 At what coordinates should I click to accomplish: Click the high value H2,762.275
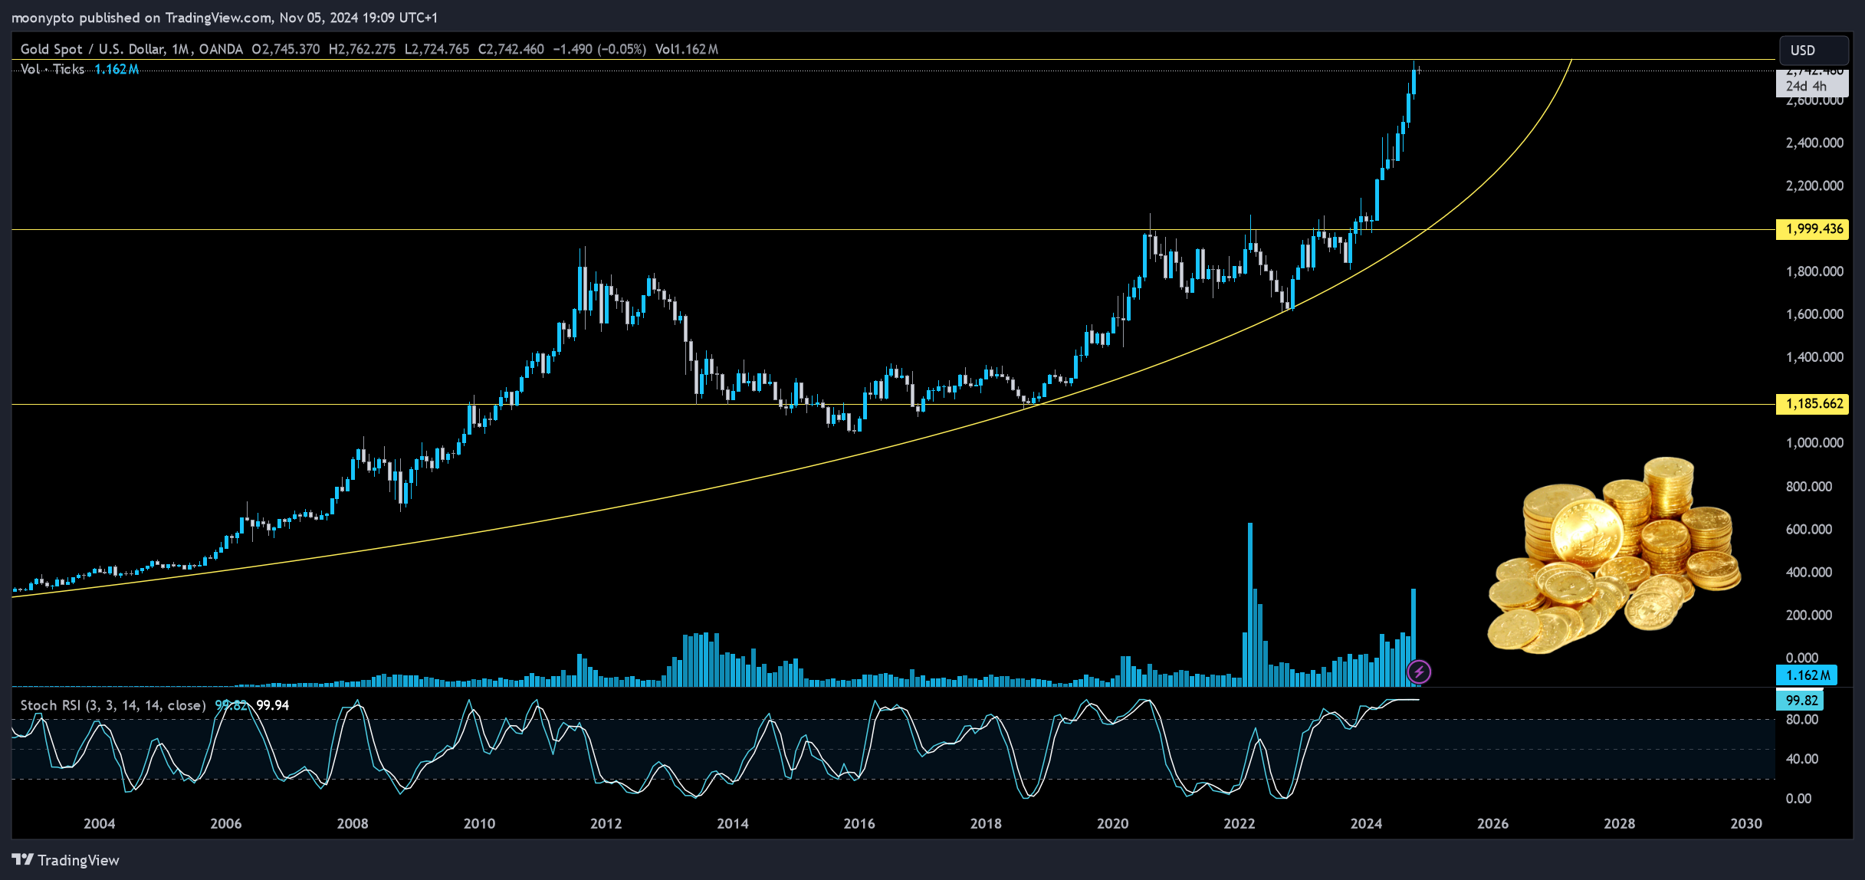(362, 49)
